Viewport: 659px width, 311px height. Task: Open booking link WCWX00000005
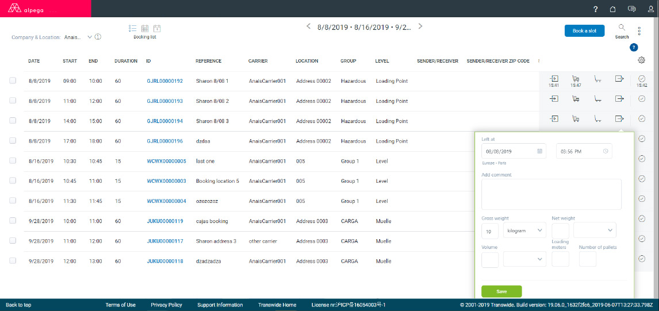coord(166,161)
